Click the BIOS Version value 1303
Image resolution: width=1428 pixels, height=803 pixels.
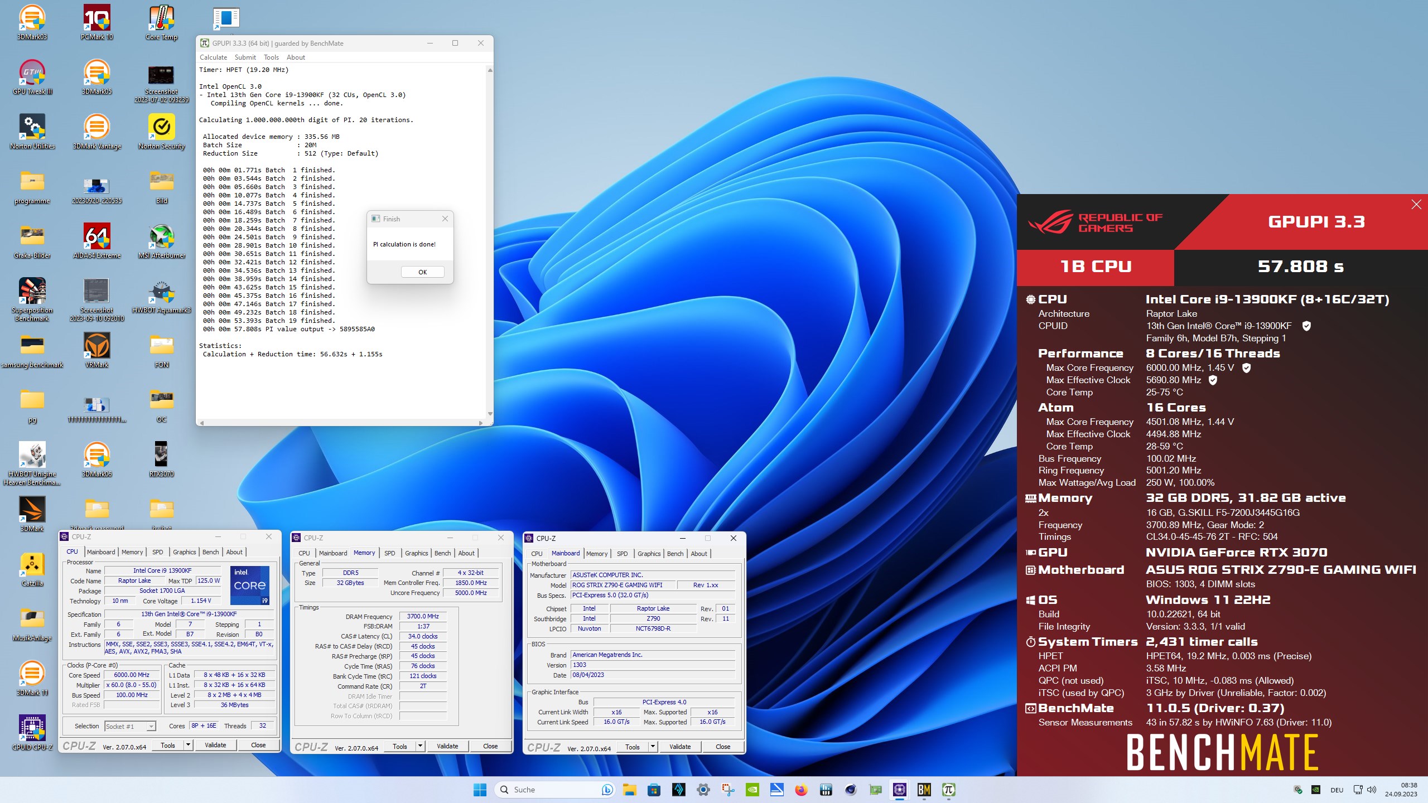pyautogui.click(x=653, y=665)
